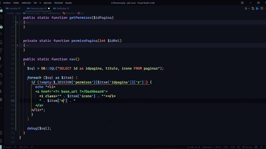Select App in the breadcrumb path
This screenshot has width=266, height=149.
[18, 13]
